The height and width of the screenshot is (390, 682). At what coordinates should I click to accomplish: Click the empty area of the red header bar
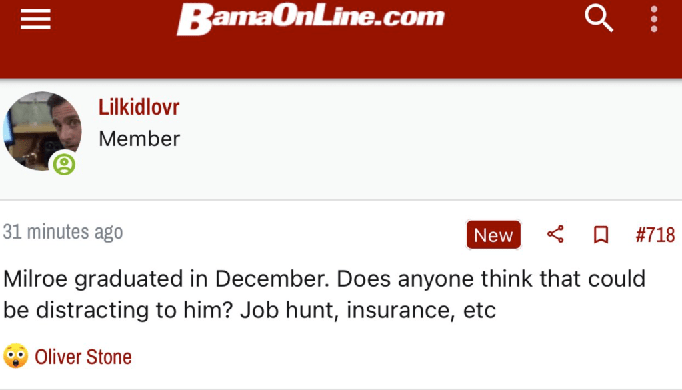pos(500,57)
